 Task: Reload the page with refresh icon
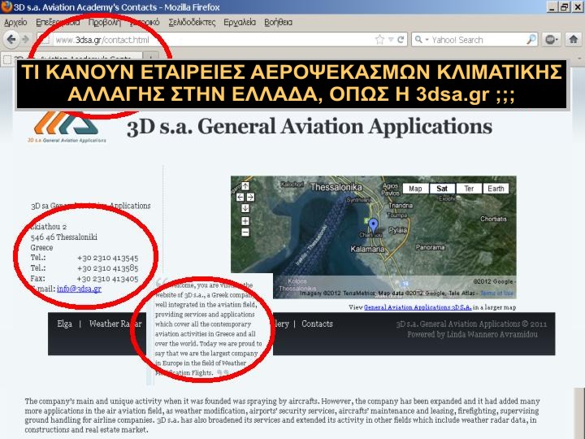click(x=401, y=40)
